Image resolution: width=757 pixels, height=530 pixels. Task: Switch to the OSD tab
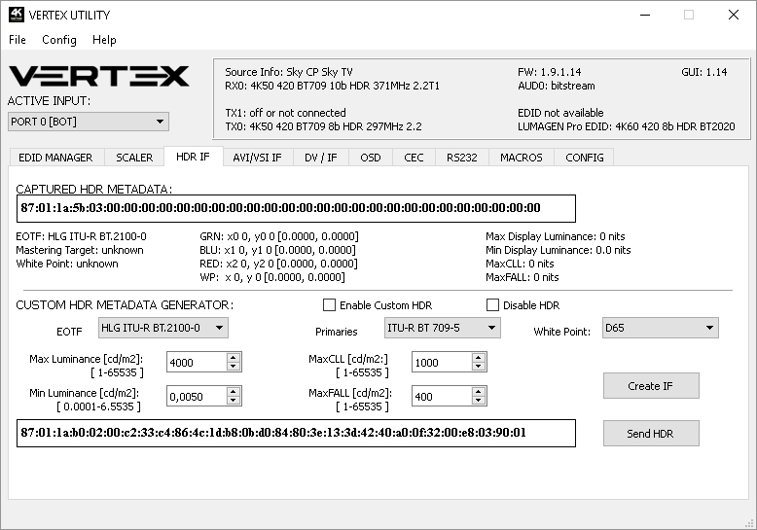point(371,158)
